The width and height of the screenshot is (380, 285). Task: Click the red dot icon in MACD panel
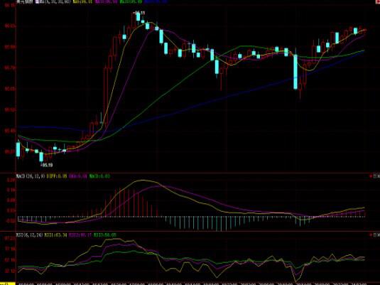click(371, 176)
